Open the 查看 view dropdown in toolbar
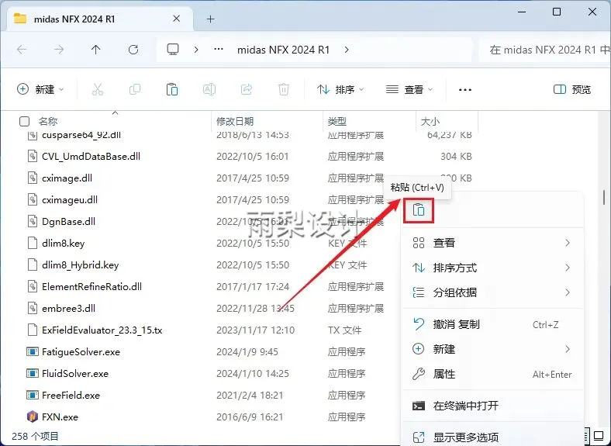 409,90
